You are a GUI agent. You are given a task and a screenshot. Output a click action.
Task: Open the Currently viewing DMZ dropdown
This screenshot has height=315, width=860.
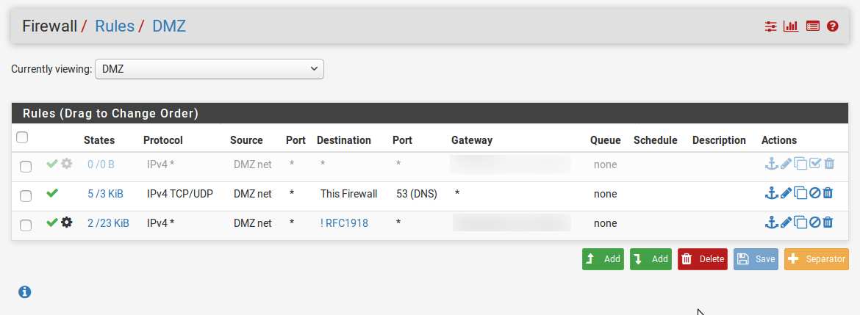coord(209,69)
